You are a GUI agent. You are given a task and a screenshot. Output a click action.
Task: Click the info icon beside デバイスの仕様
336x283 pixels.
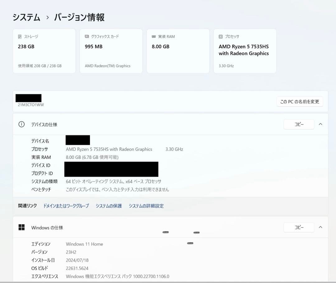(21, 124)
